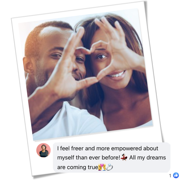Viewport: 182px width, 180px height.
Task: Click the blue thumbs-up like reaction icon
Action: 176,175
